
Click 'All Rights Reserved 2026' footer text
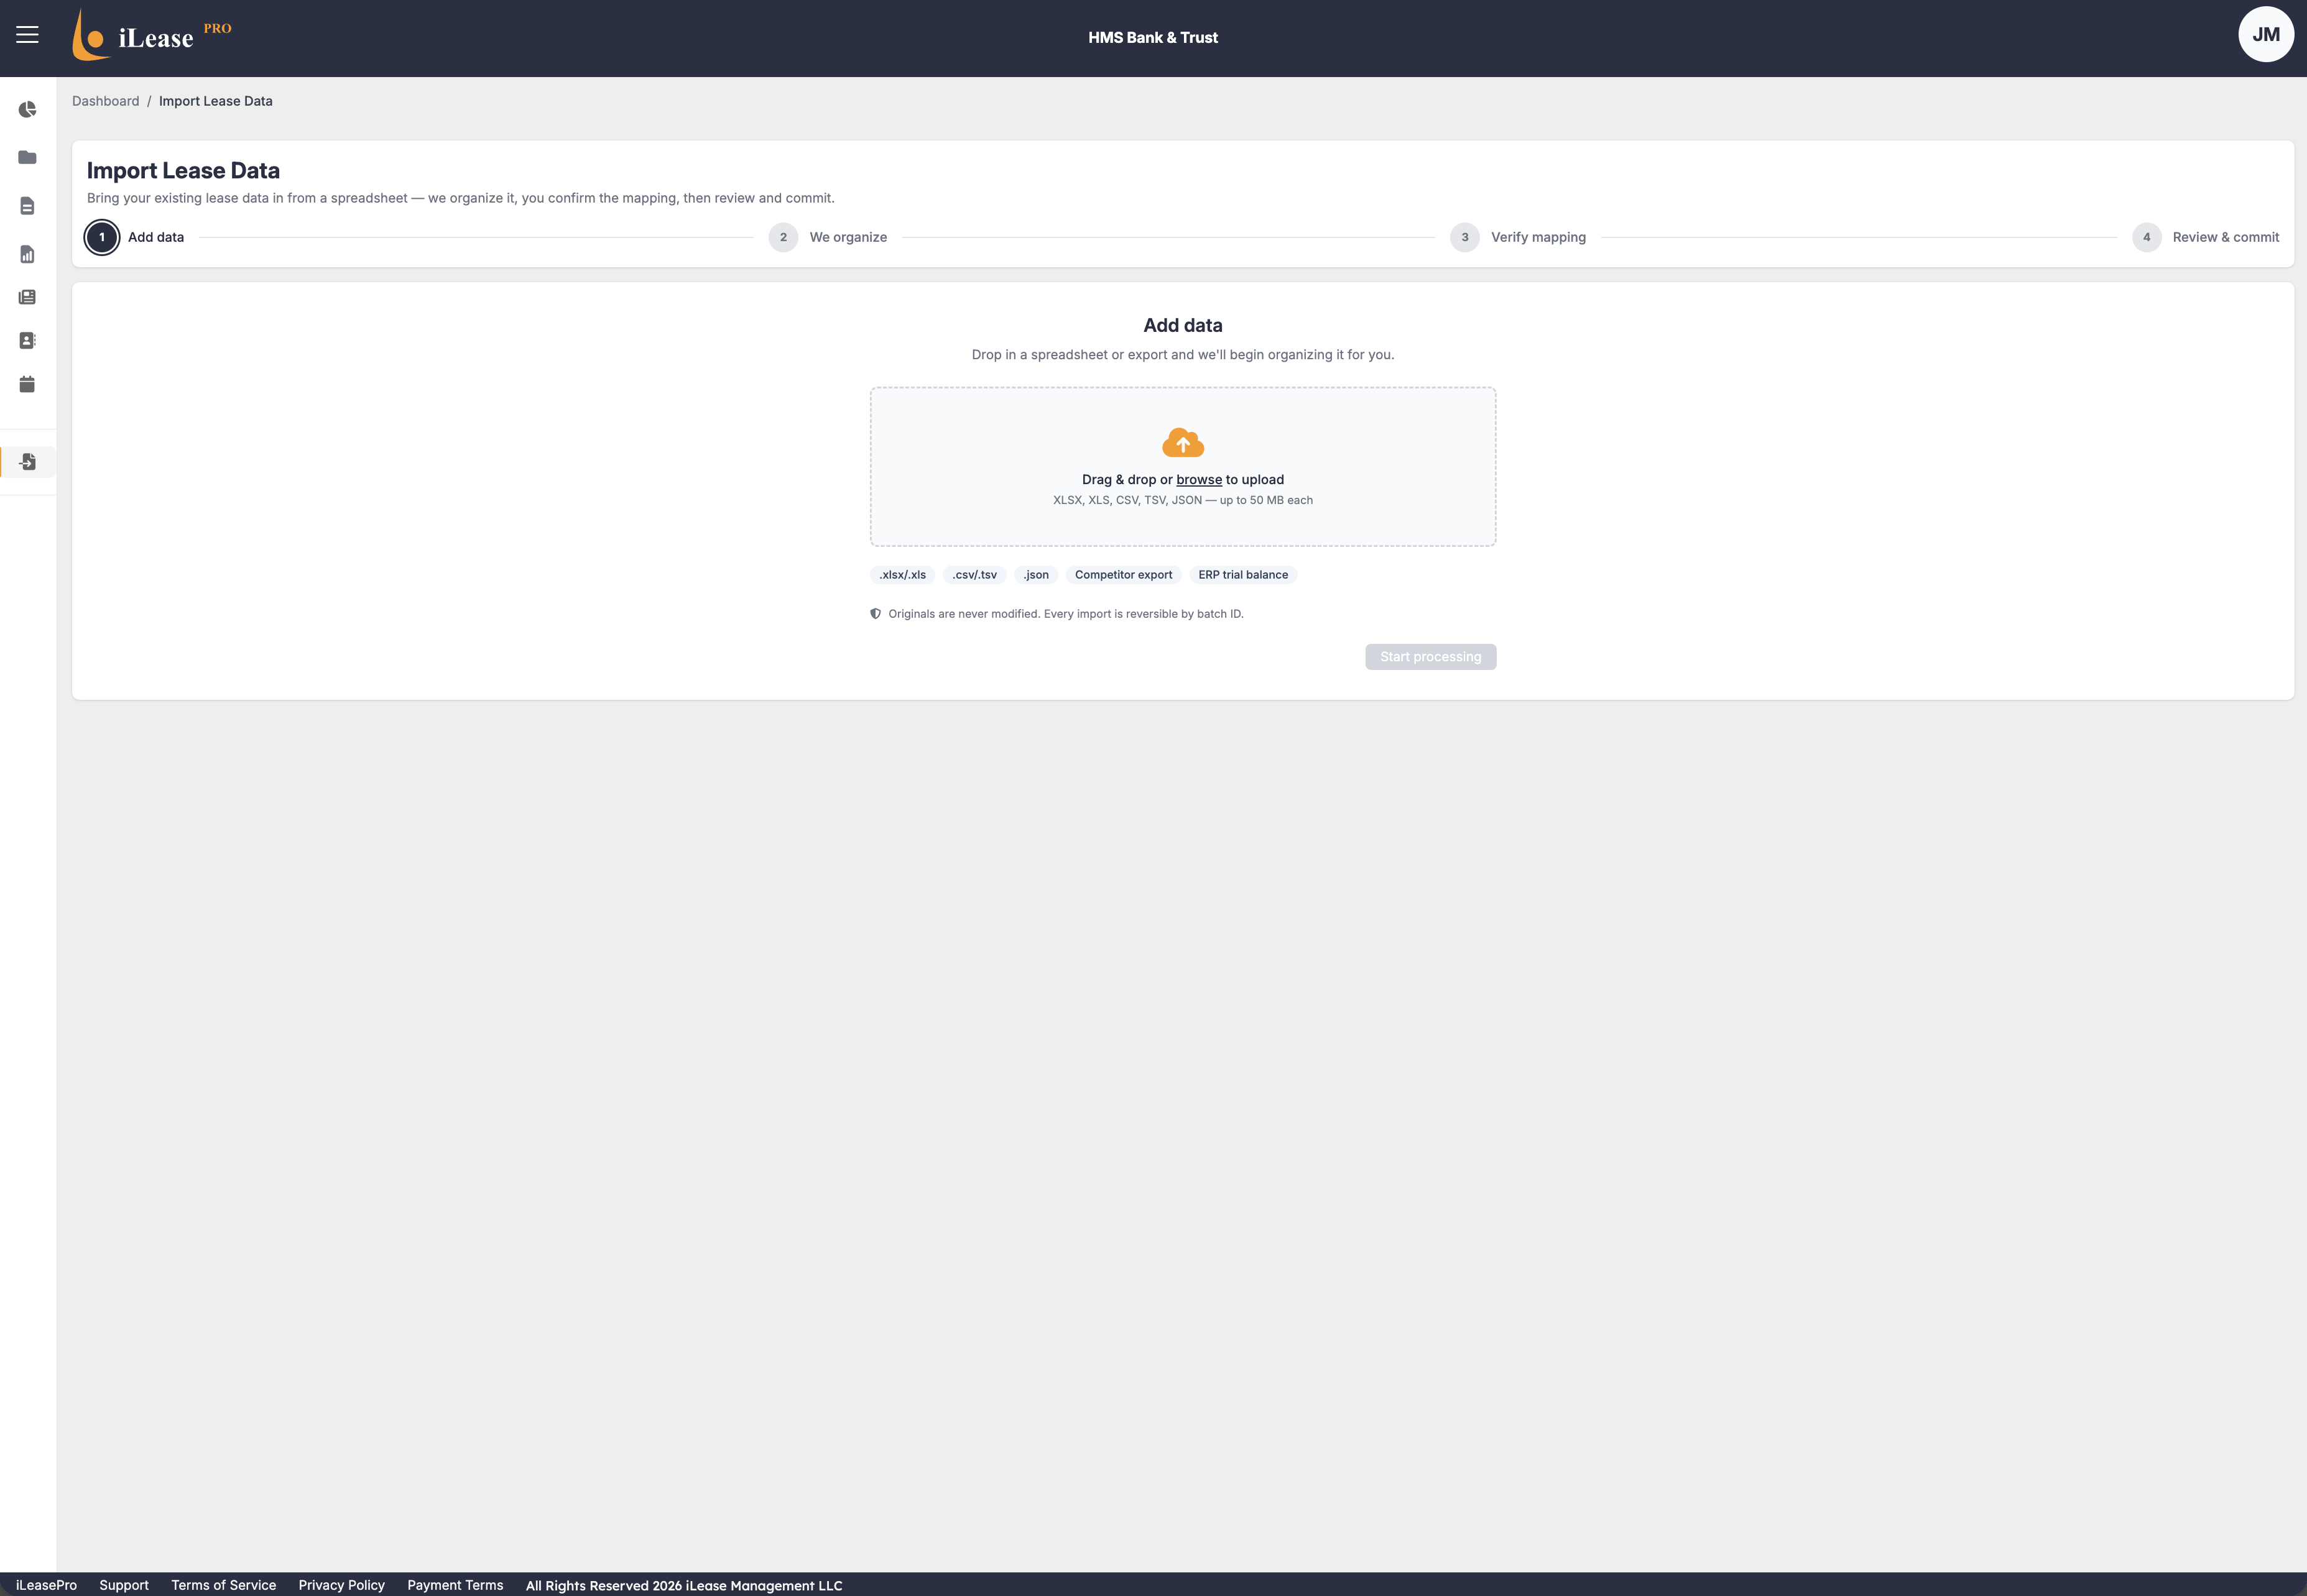click(x=683, y=1586)
